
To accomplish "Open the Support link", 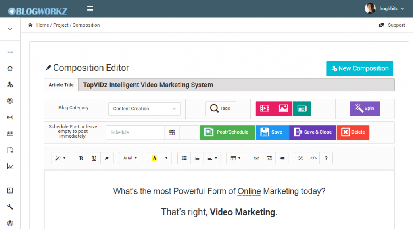I will (x=392, y=25).
